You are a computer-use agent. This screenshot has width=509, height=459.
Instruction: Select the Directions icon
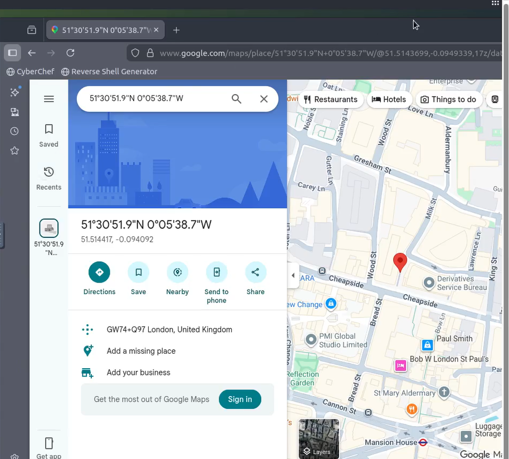[99, 272]
